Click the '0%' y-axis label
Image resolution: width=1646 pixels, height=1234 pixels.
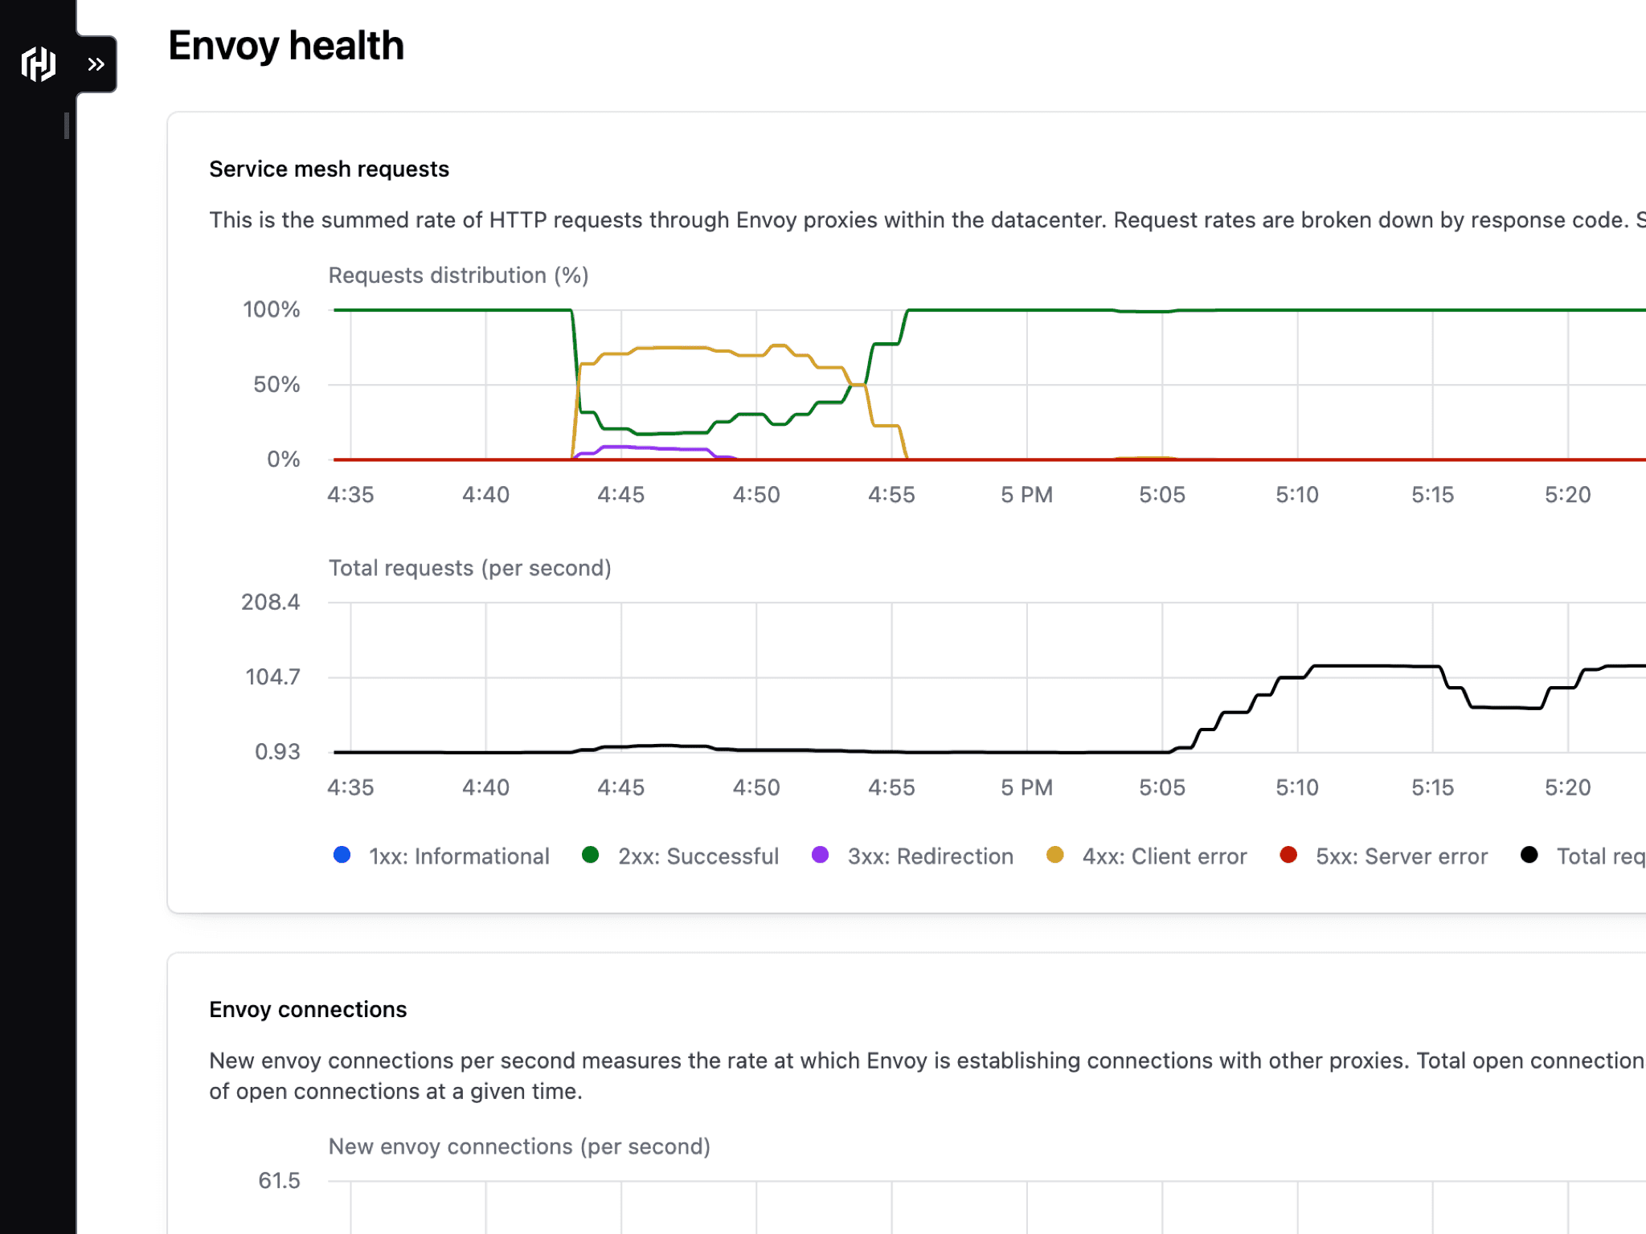coord(284,460)
